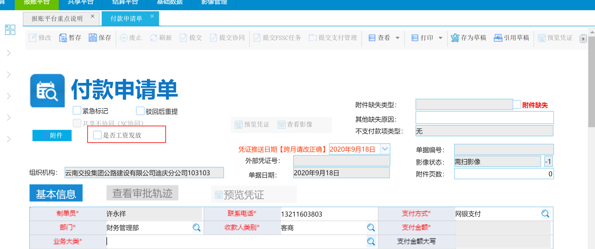Switch to 报账平台重点说明 tab
The image size is (595, 249).
point(57,19)
